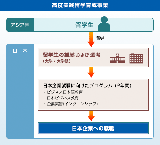Click the 留学 label beside the arrow
This screenshot has width=160, height=145.
click(x=100, y=38)
